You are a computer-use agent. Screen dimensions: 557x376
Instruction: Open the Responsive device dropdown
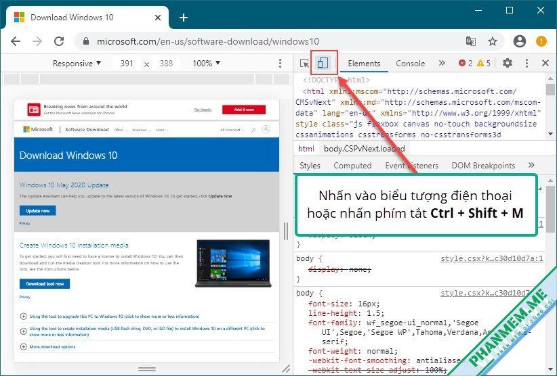77,64
